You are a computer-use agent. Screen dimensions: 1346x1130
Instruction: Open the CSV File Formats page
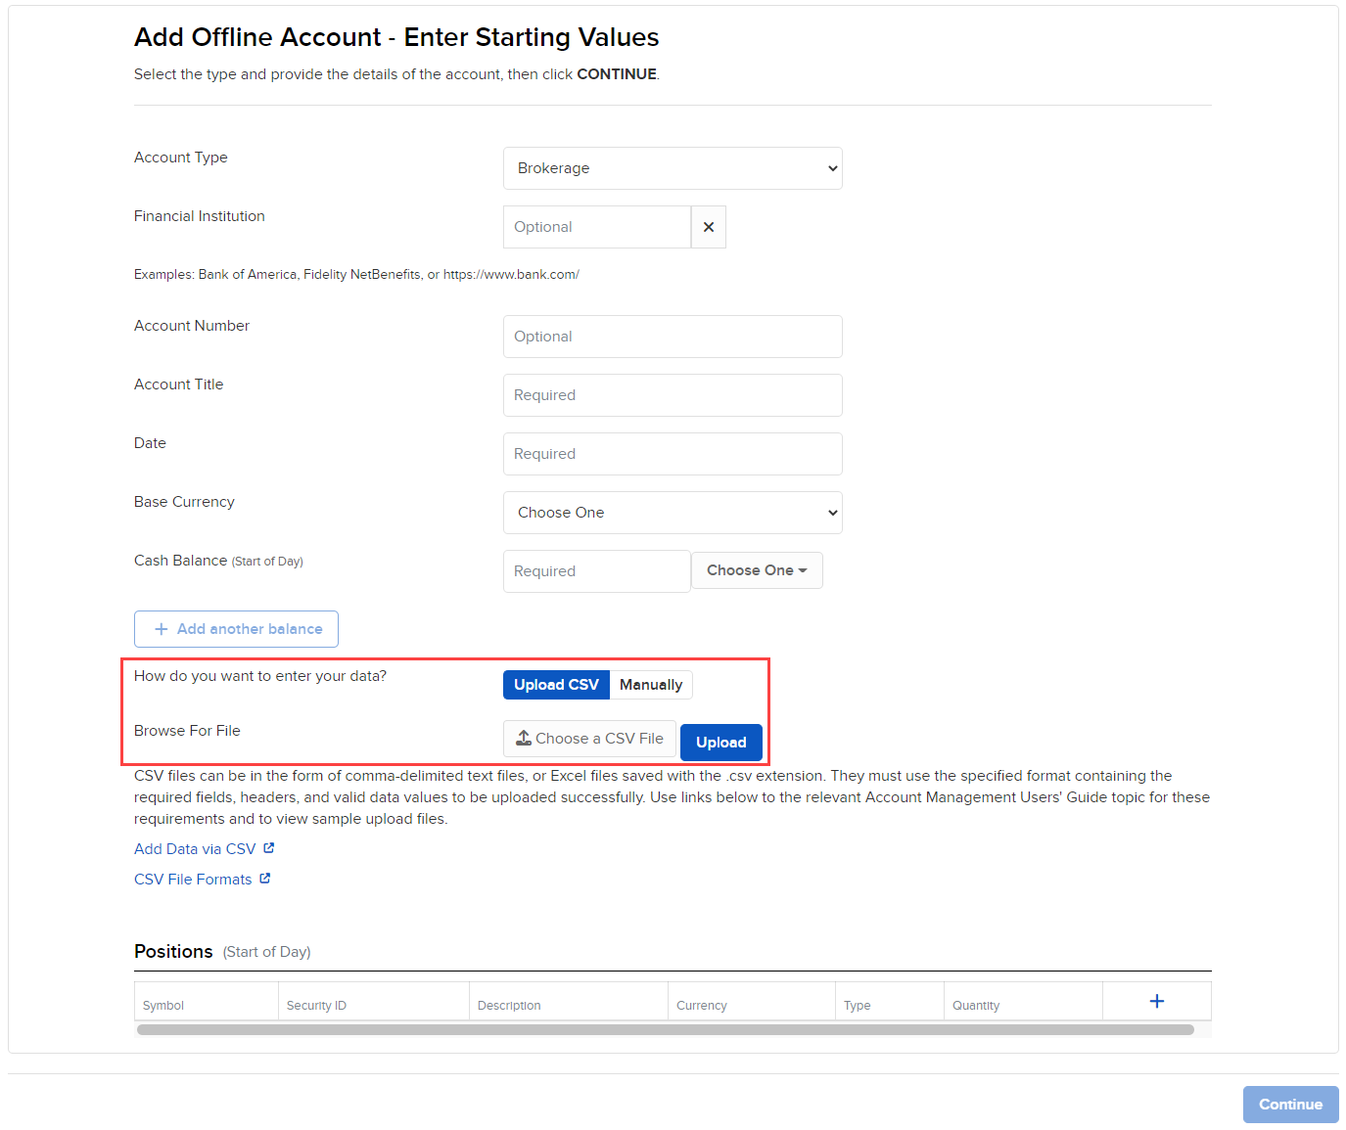[x=191, y=878]
